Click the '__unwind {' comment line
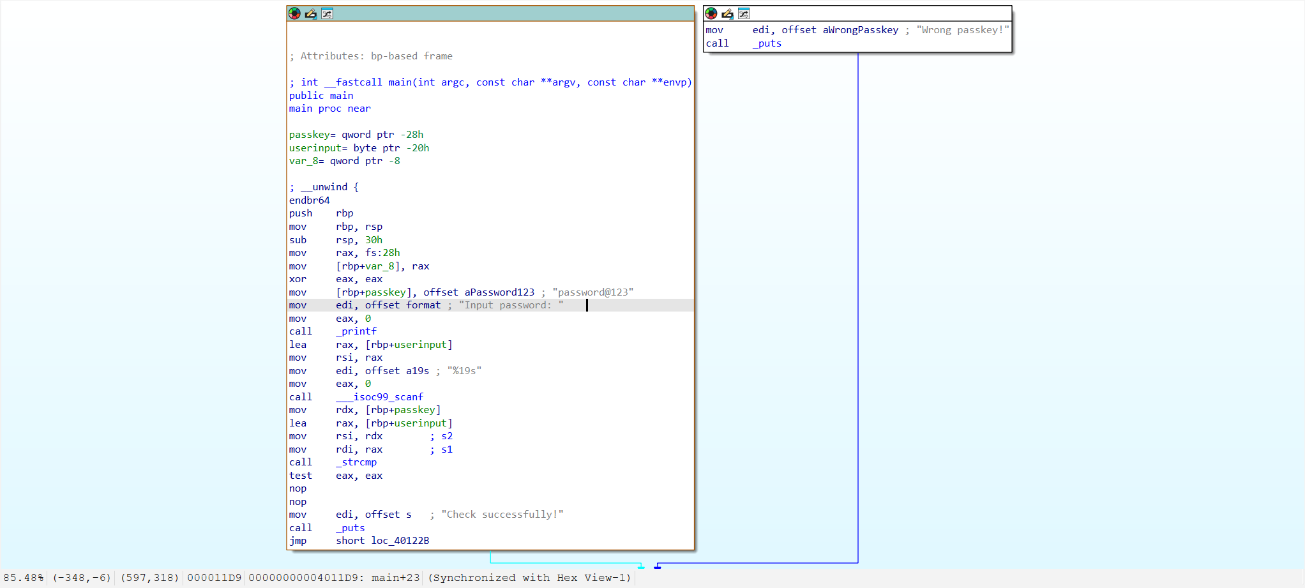This screenshot has height=588, width=1305. [324, 187]
